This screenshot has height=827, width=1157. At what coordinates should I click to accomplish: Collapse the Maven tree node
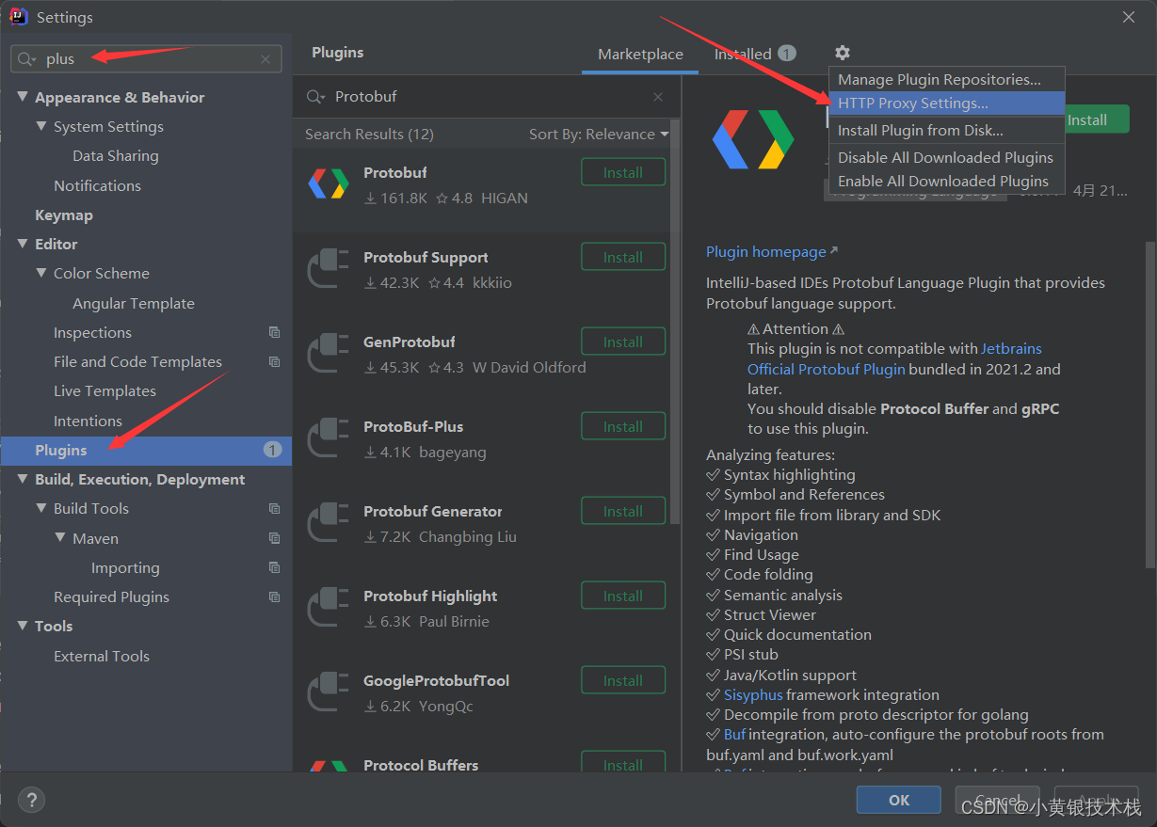click(x=60, y=538)
